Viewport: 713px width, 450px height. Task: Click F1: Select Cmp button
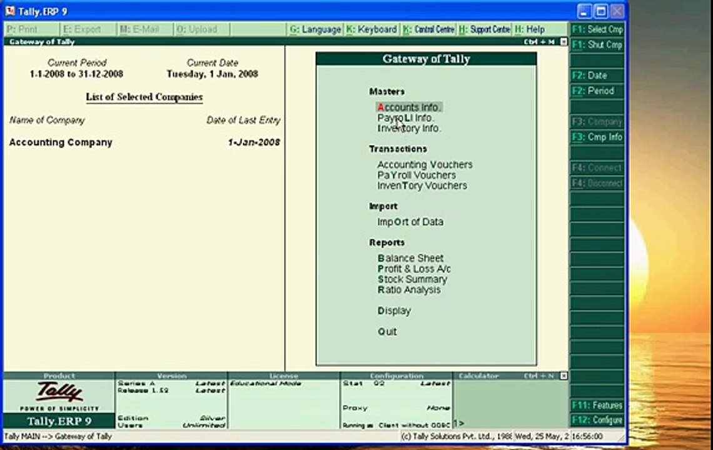(597, 29)
